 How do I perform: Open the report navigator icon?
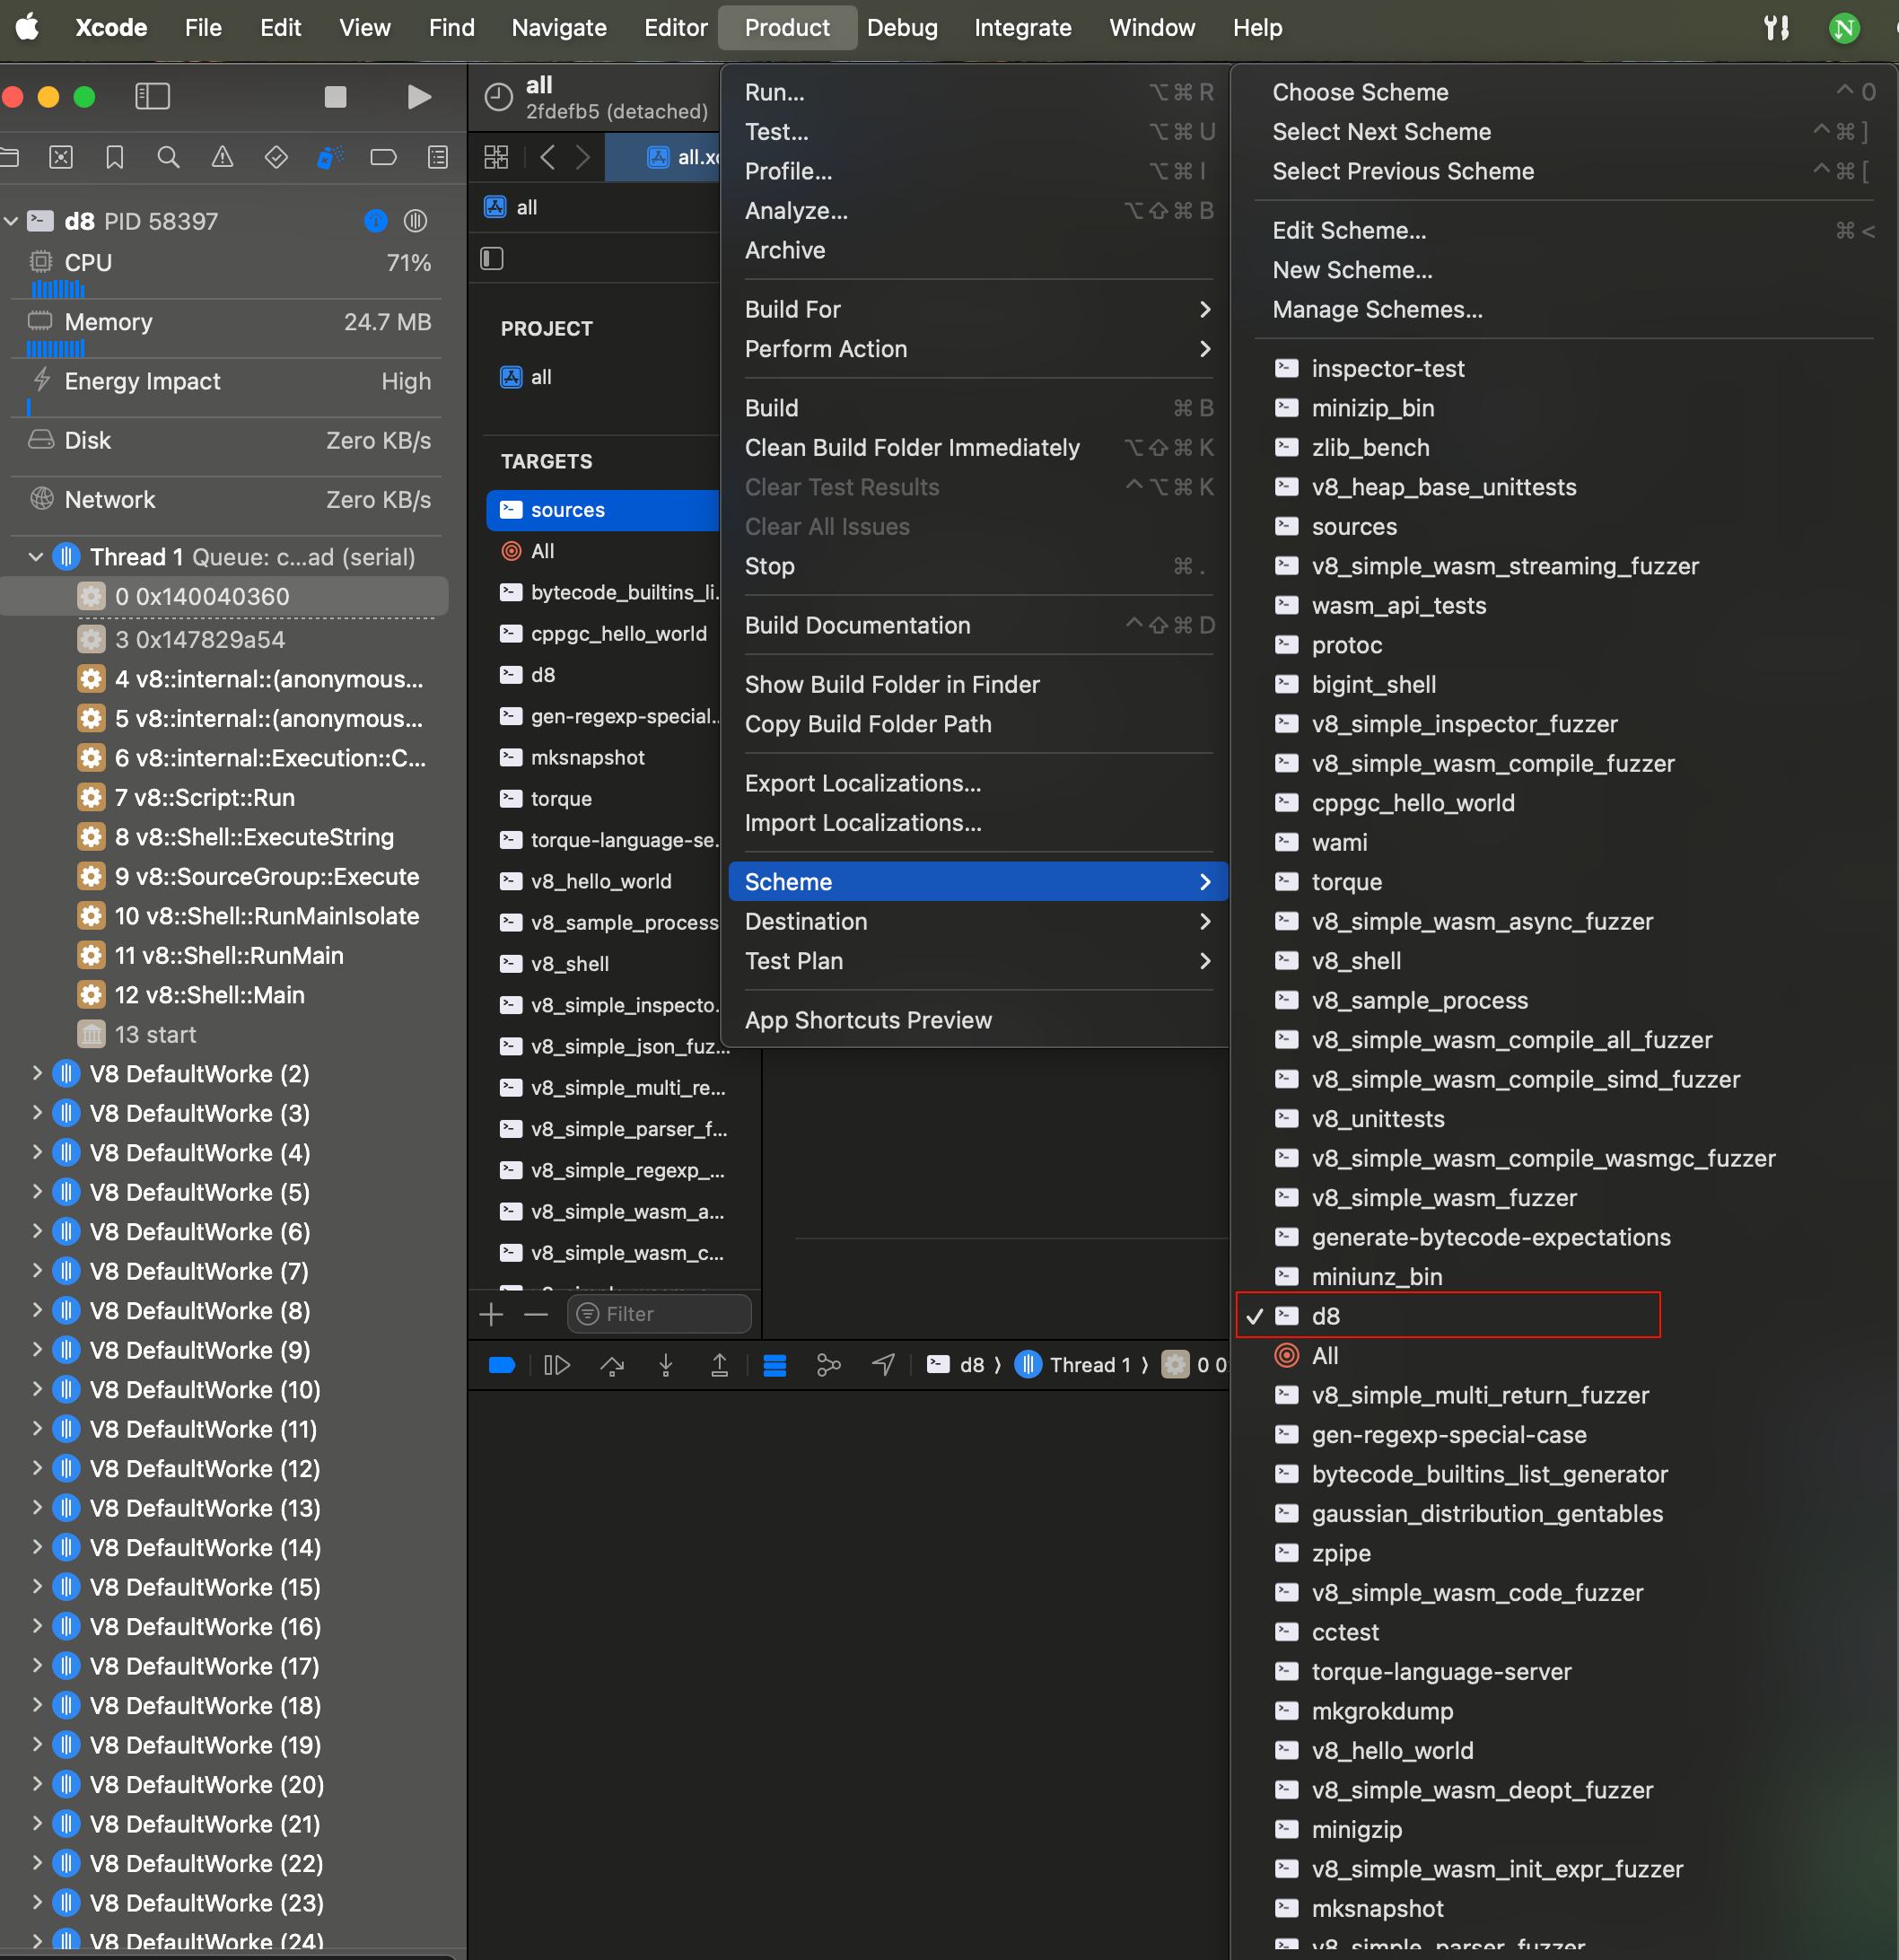438,157
